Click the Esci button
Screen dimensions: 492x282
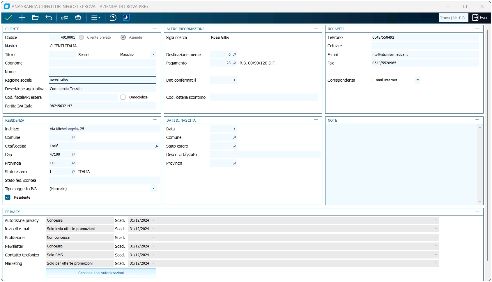point(479,18)
